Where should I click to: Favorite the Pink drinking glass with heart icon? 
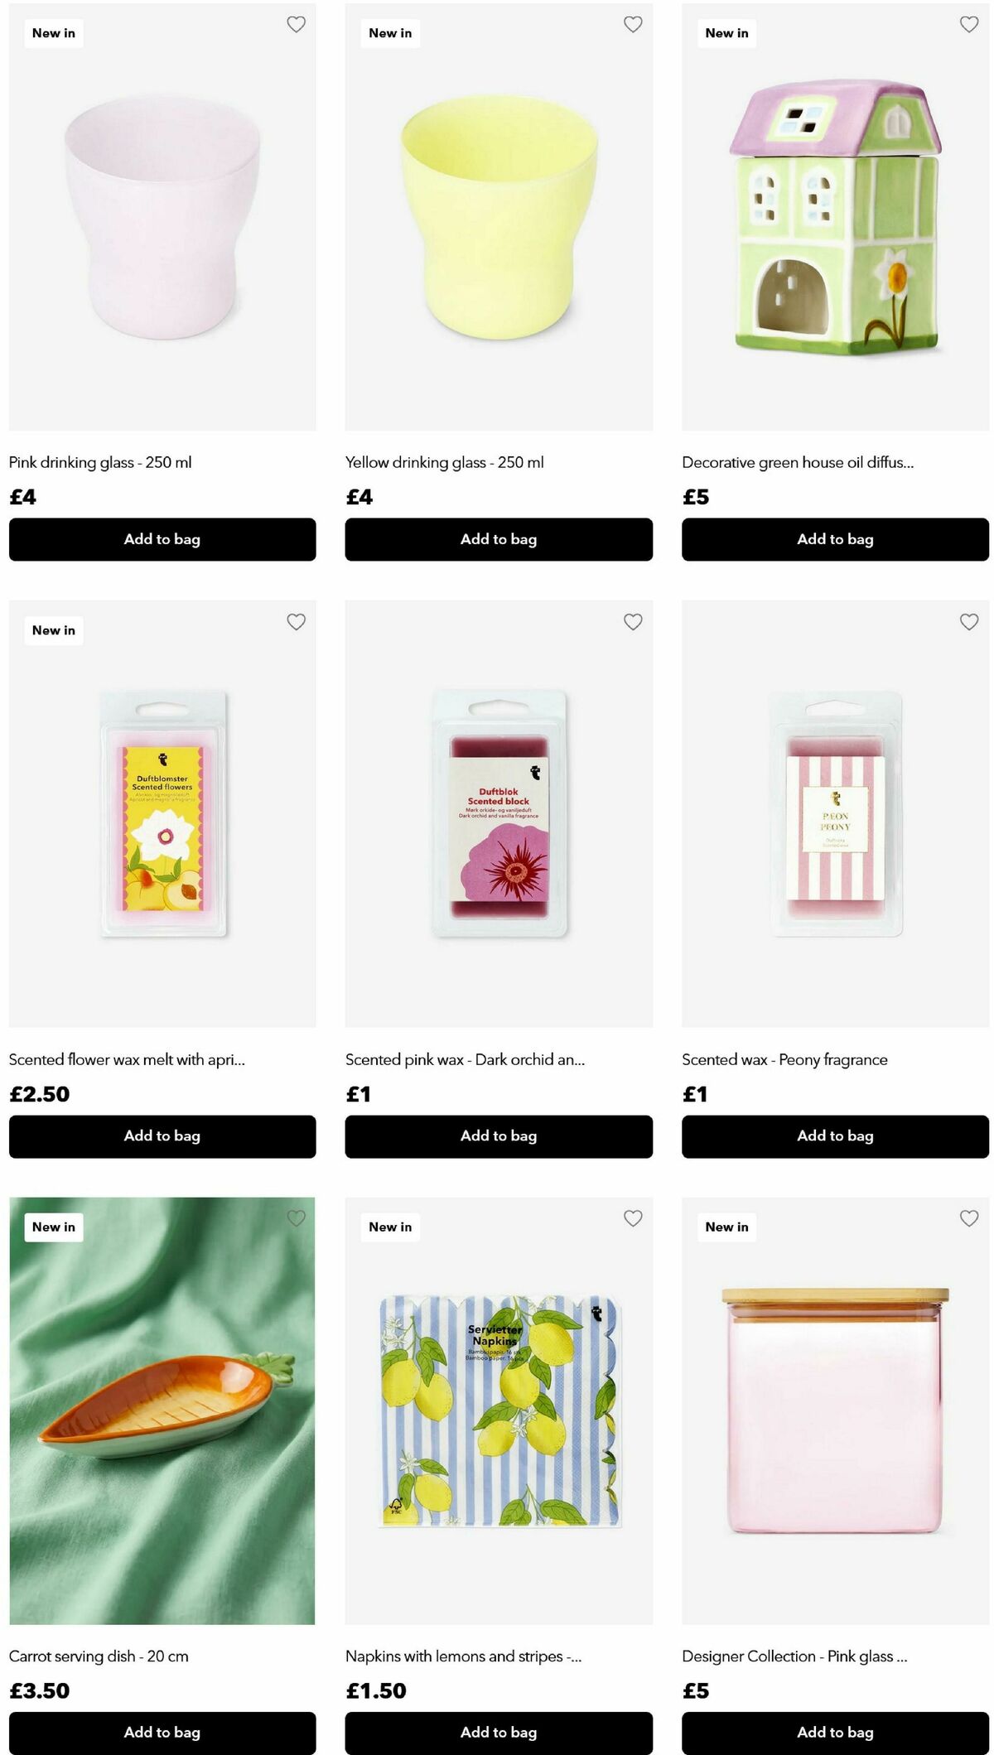[x=296, y=25]
